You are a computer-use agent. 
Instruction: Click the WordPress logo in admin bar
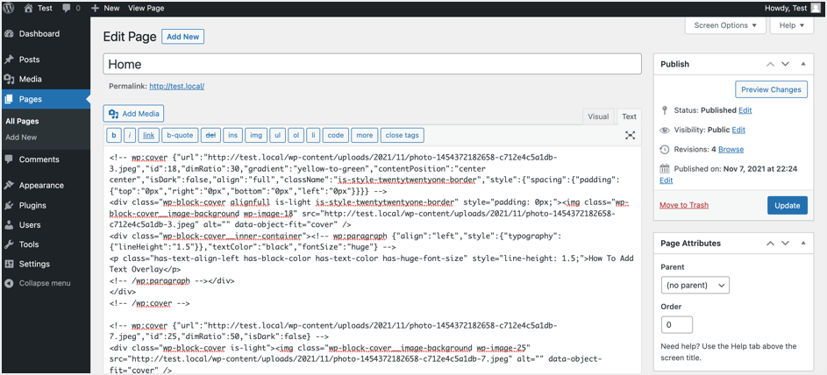(x=10, y=8)
